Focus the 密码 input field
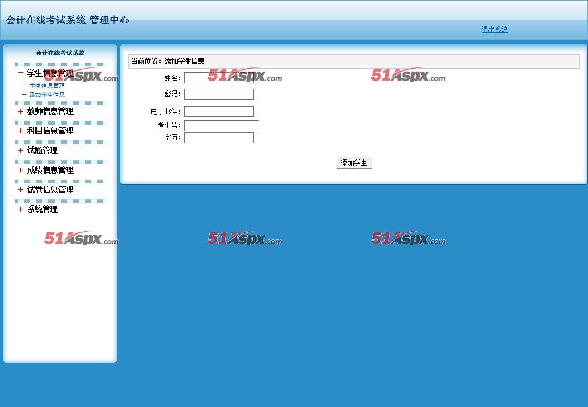The height and width of the screenshot is (407, 588). tap(219, 94)
